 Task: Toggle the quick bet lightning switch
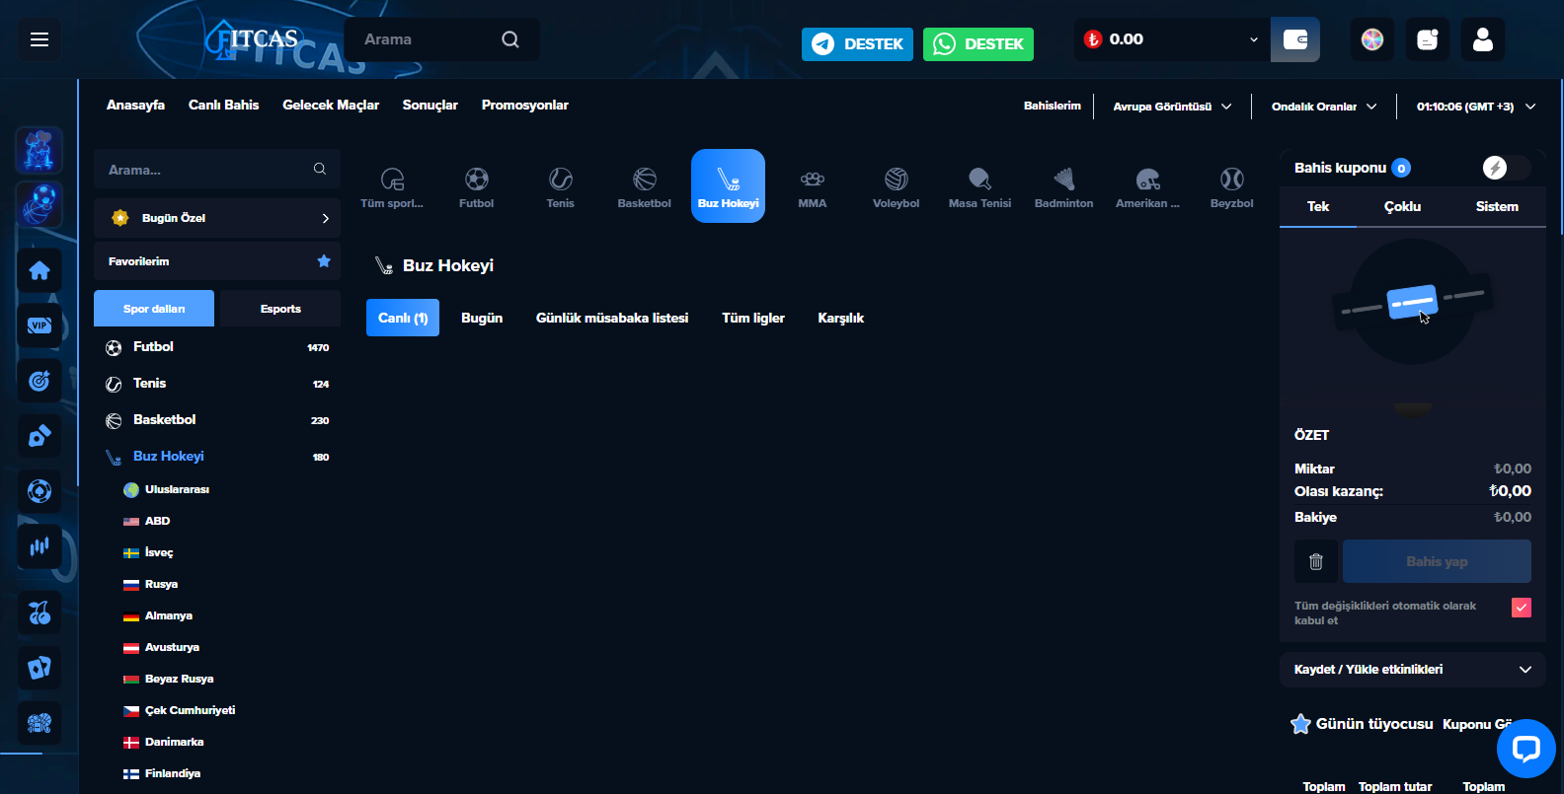[x=1505, y=168]
